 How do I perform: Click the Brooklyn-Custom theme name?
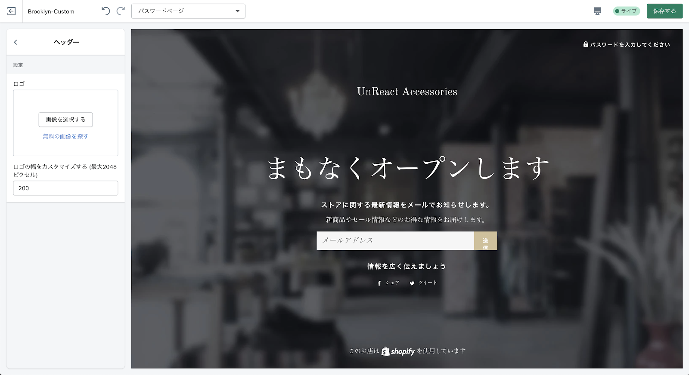click(51, 12)
